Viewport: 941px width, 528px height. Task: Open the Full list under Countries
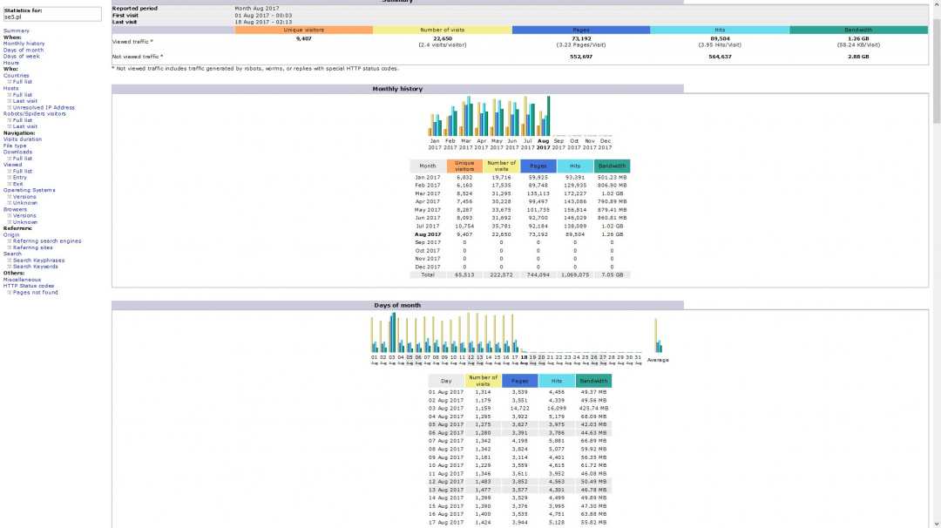pyautogui.click(x=22, y=82)
